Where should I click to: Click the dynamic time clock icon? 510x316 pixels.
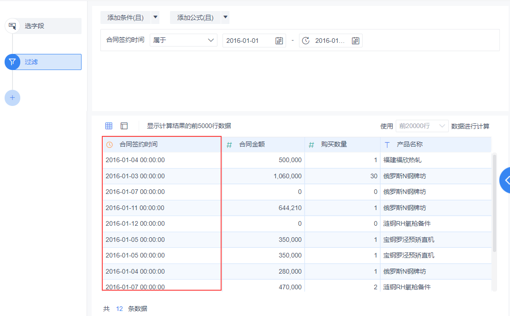306,41
